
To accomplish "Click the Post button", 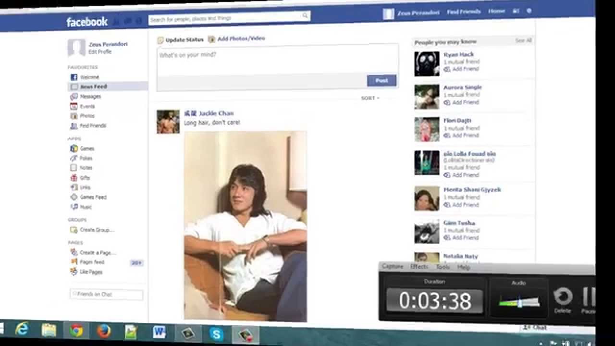I will pos(381,80).
